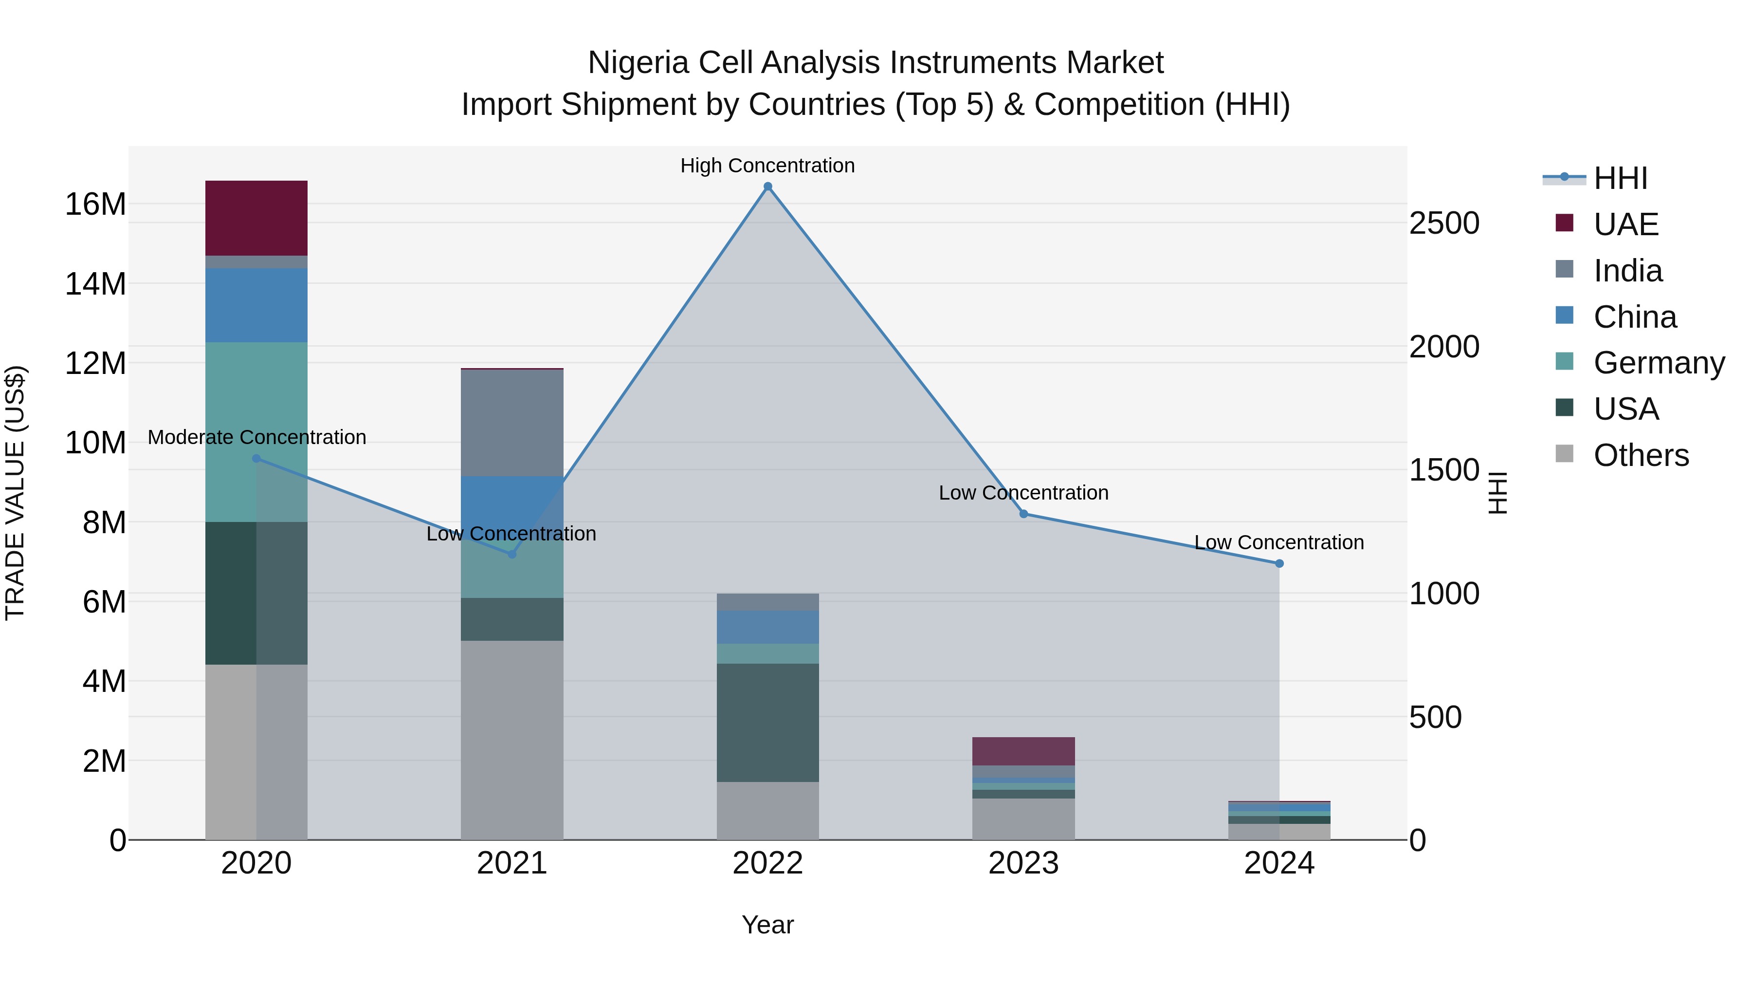Toggle the India legend entry
The height and width of the screenshot is (986, 1752).
coord(1608,270)
